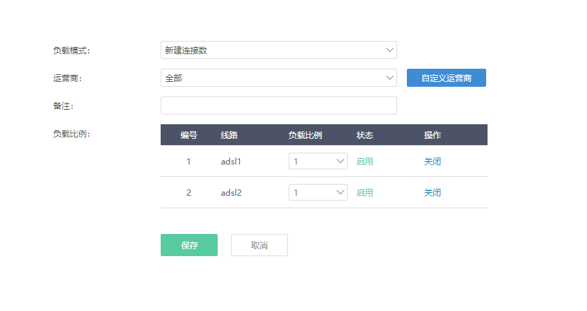Select the adsl2 line name cell
This screenshot has width=587, height=311.
[x=231, y=193]
